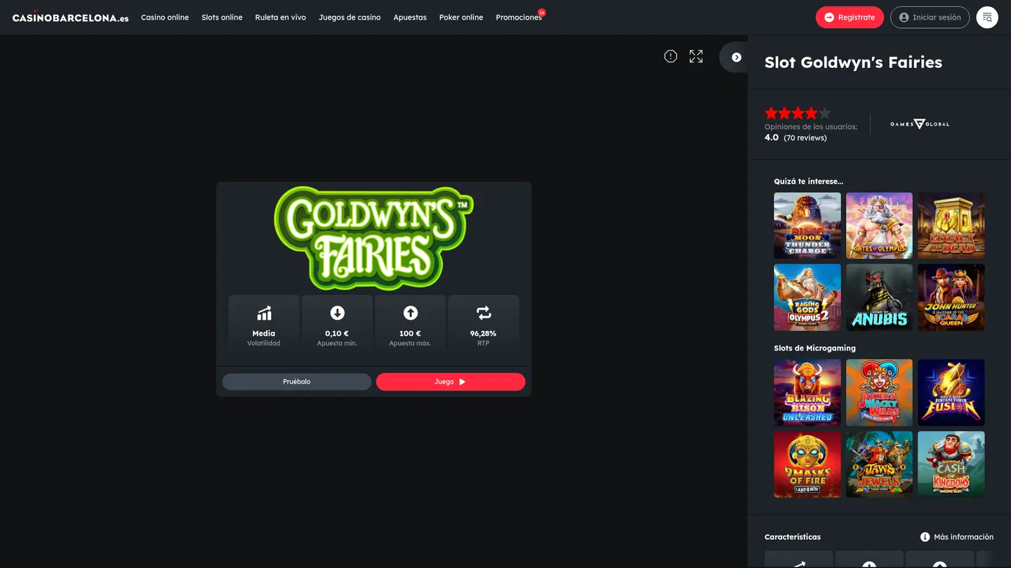Click the first red rating star
Image resolution: width=1011 pixels, height=568 pixels.
pyautogui.click(x=772, y=113)
